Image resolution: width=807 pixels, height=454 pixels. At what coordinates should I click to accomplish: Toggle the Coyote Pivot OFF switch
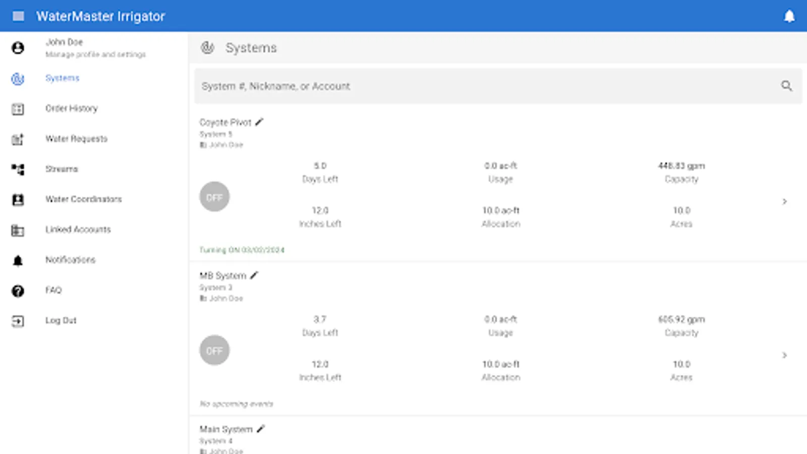point(214,197)
